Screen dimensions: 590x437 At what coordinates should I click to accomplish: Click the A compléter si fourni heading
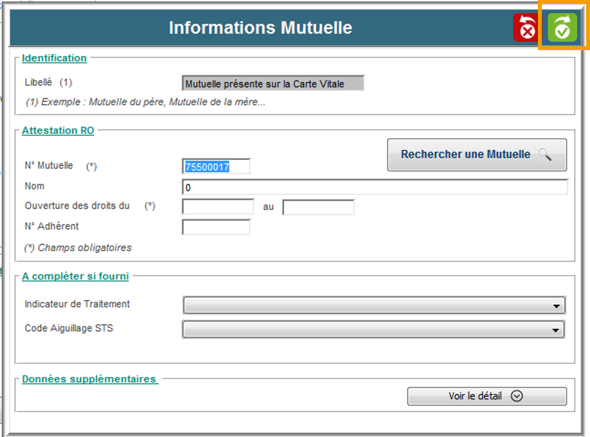(75, 276)
